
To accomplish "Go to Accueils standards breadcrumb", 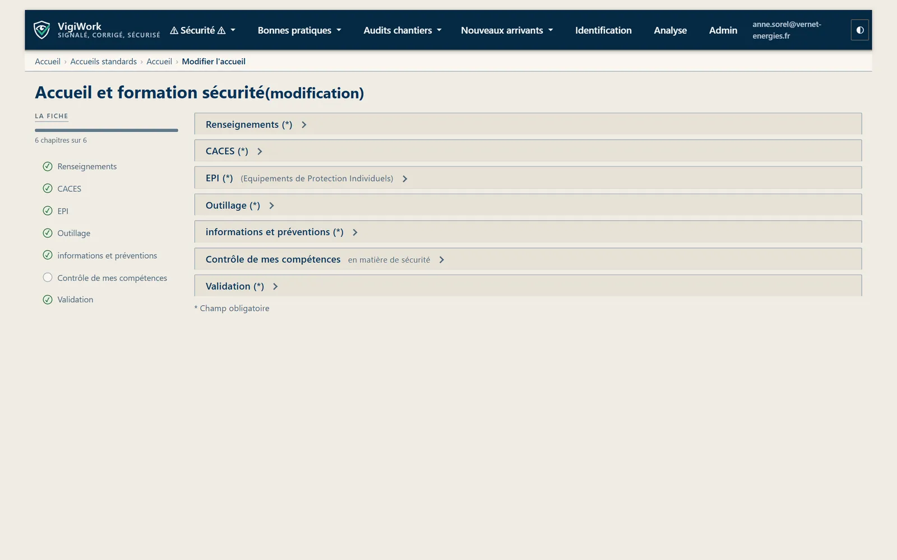I will point(103,62).
